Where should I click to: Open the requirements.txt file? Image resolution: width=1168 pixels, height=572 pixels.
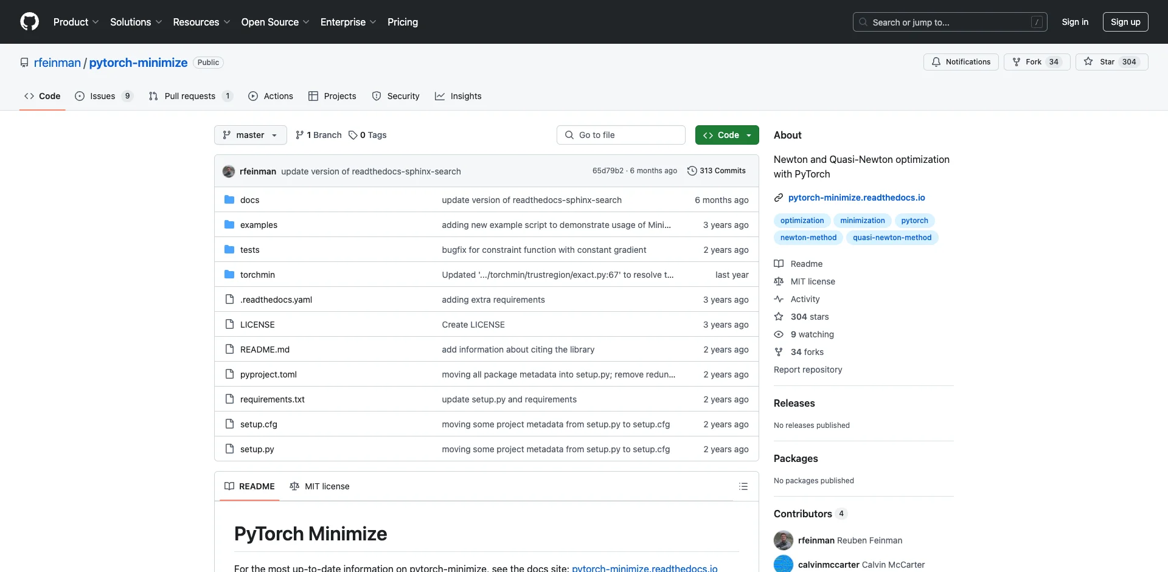click(x=273, y=399)
